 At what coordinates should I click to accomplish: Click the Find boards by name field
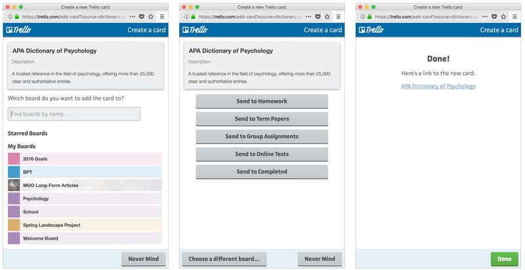74,114
